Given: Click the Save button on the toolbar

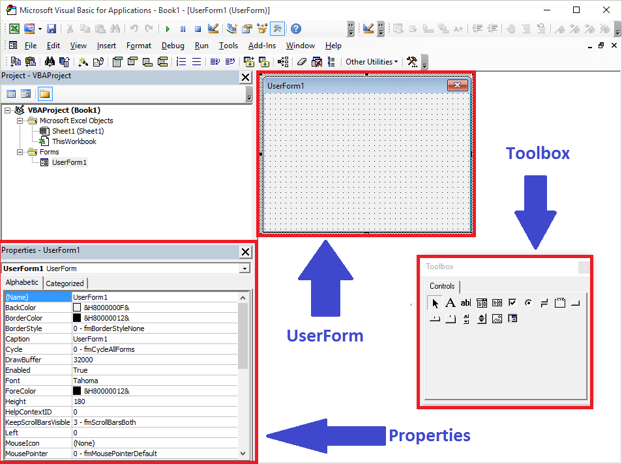Looking at the screenshot, I should 52,29.
